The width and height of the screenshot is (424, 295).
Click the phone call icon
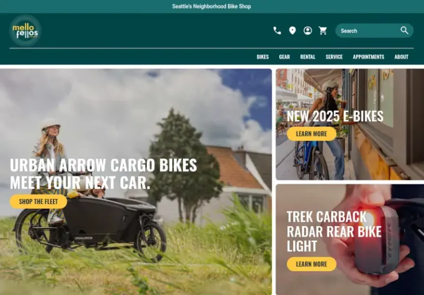[277, 31]
